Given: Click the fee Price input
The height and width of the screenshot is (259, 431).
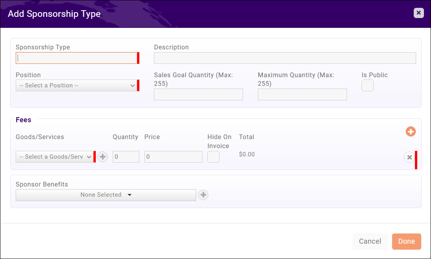Looking at the screenshot, I should pos(173,157).
